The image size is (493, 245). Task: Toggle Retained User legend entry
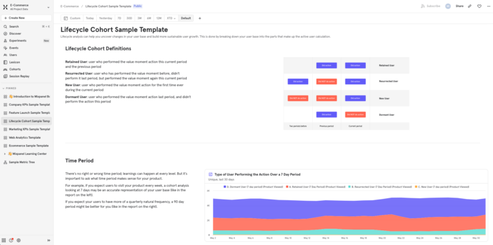315,187
